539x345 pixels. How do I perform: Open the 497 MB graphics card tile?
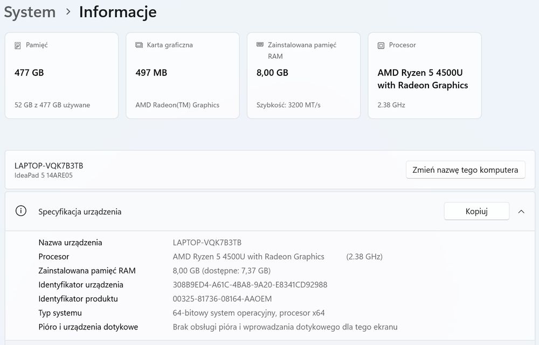coord(183,75)
